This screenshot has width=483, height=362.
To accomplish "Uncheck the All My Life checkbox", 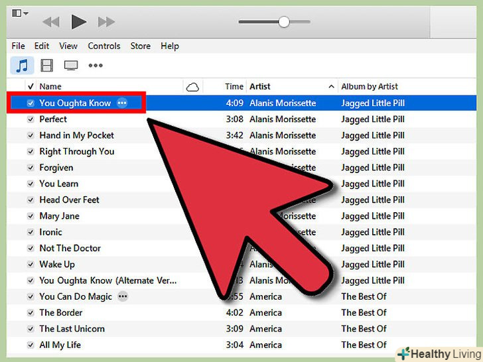I will point(31,345).
